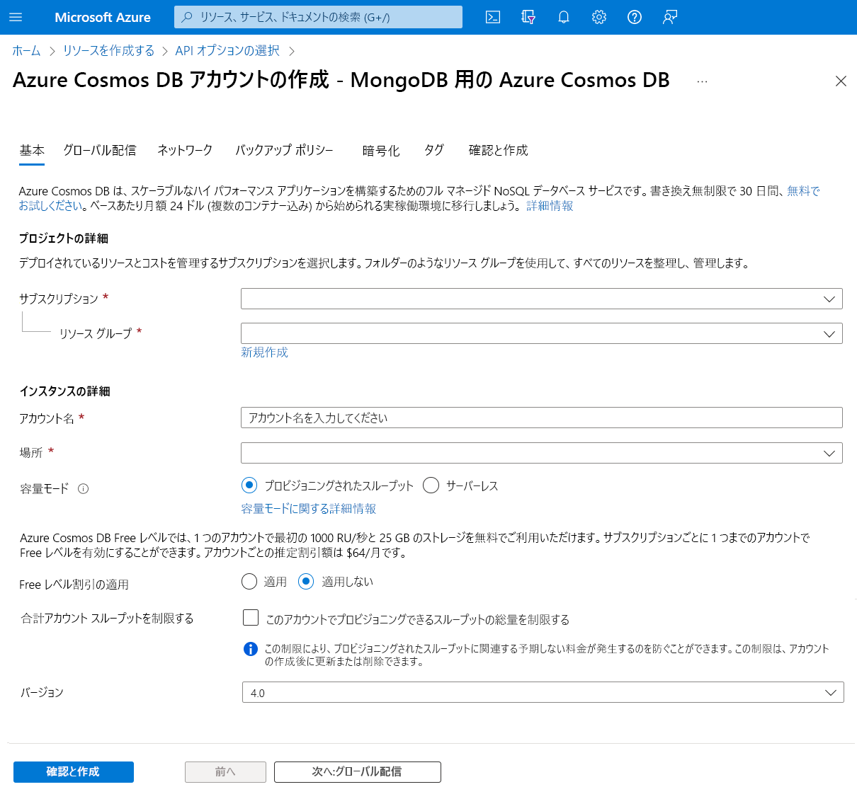
Task: Go to ホーム breadcrumb
Action: click(26, 51)
